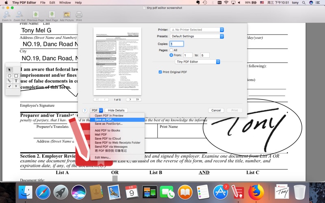Image resolution: width=325 pixels, height=203 pixels.
Task: Open Finder from the Dock
Action: click(25, 192)
